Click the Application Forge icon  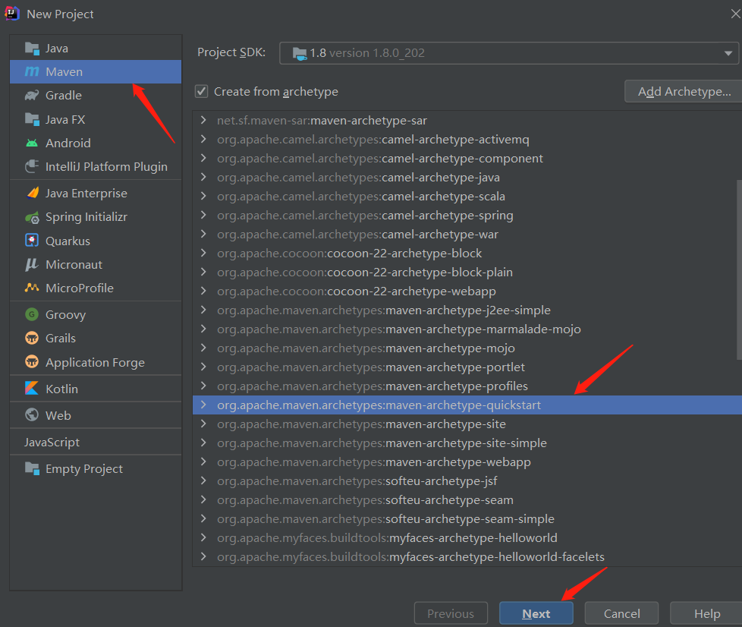point(32,362)
